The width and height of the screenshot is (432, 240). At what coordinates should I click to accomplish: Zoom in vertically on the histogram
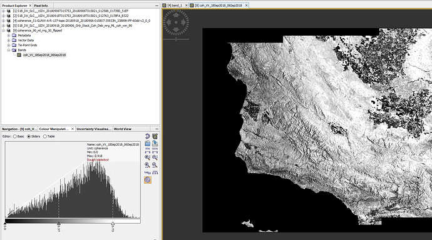point(147,157)
